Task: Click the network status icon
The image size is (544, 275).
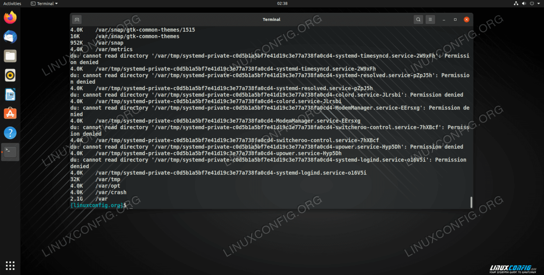Action: point(516,4)
